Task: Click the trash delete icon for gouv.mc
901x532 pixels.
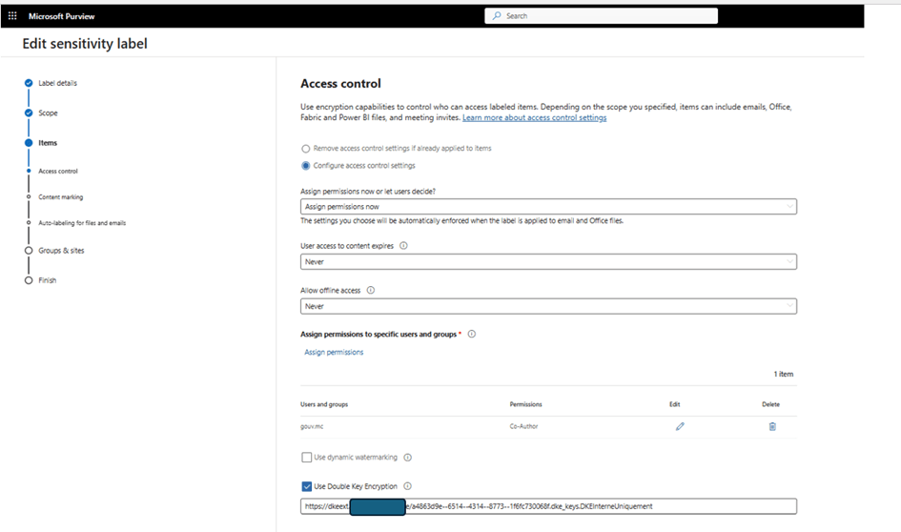Action: tap(771, 426)
